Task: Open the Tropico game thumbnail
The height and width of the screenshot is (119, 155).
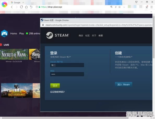Action: coord(36,91)
